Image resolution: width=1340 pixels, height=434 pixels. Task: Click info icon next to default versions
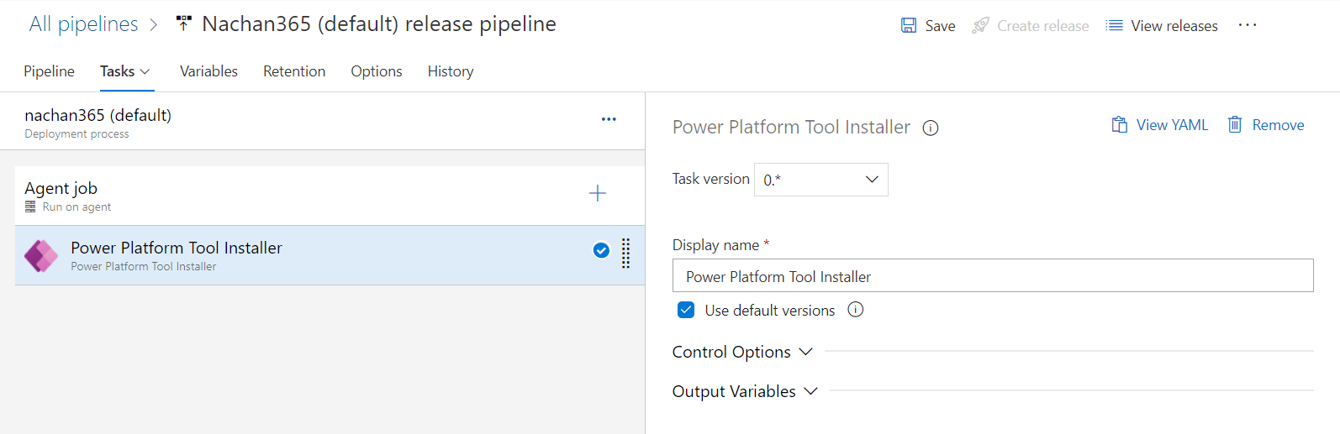pos(855,310)
